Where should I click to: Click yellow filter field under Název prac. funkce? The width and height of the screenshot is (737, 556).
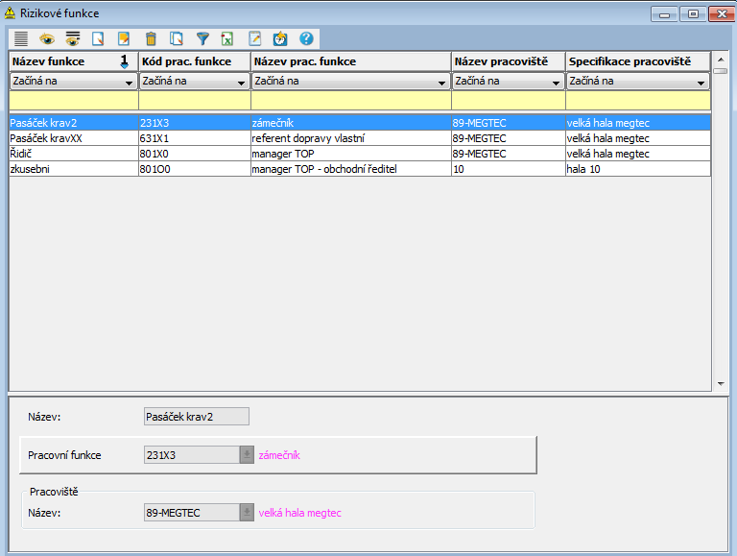[350, 101]
